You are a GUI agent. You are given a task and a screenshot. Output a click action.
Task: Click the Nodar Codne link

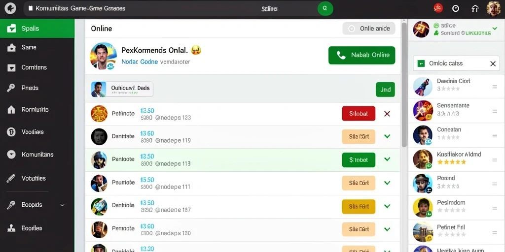coord(140,62)
